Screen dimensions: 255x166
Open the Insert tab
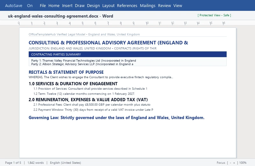tap(67, 5)
